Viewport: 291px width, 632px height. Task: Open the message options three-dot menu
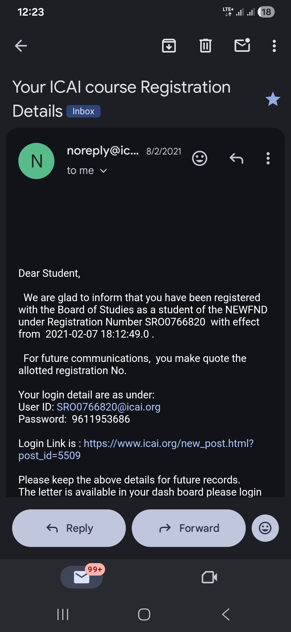coord(268,158)
